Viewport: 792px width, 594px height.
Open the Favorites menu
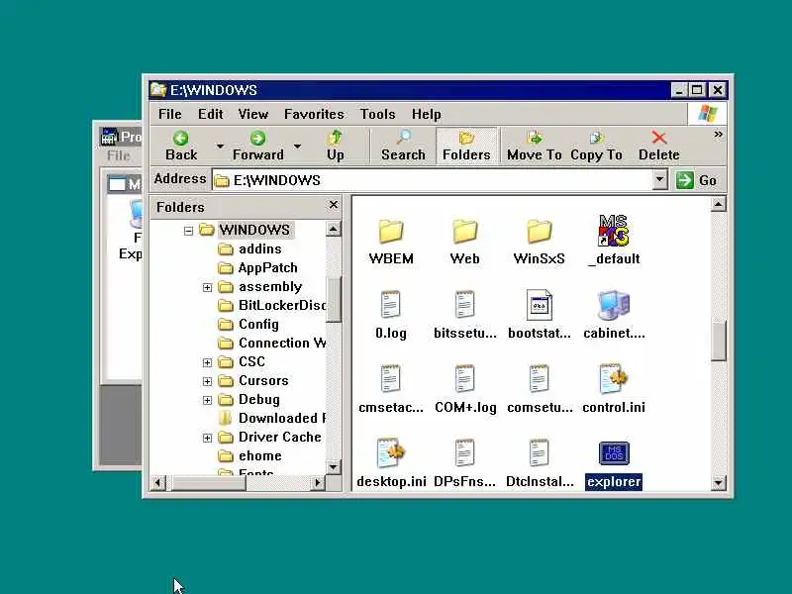point(314,114)
